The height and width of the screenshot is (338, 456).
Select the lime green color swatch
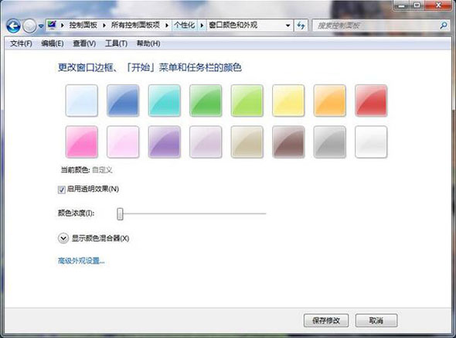point(247,101)
